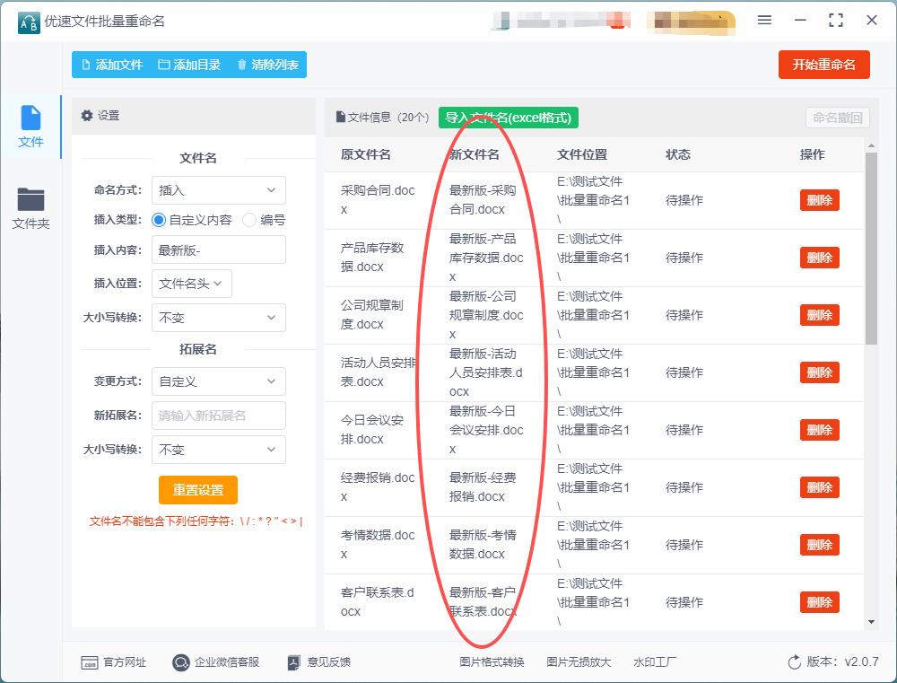This screenshot has height=683, width=897.
Task: Select the 编号 radio option
Action: (249, 220)
